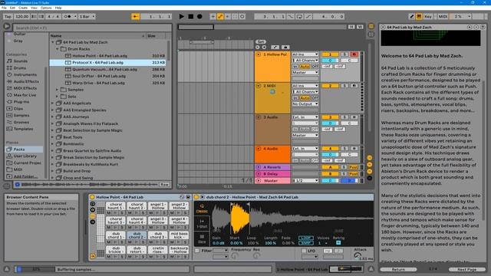Click the Arrangement Record button
This screenshot has height=276, width=491.
click(199, 16)
